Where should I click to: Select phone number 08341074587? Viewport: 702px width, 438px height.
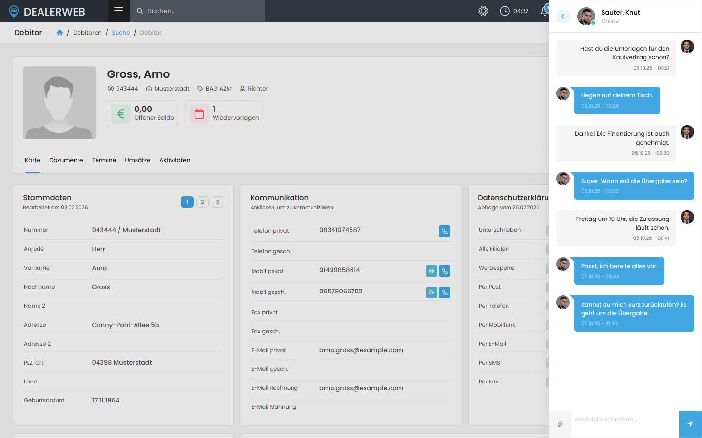[340, 230]
